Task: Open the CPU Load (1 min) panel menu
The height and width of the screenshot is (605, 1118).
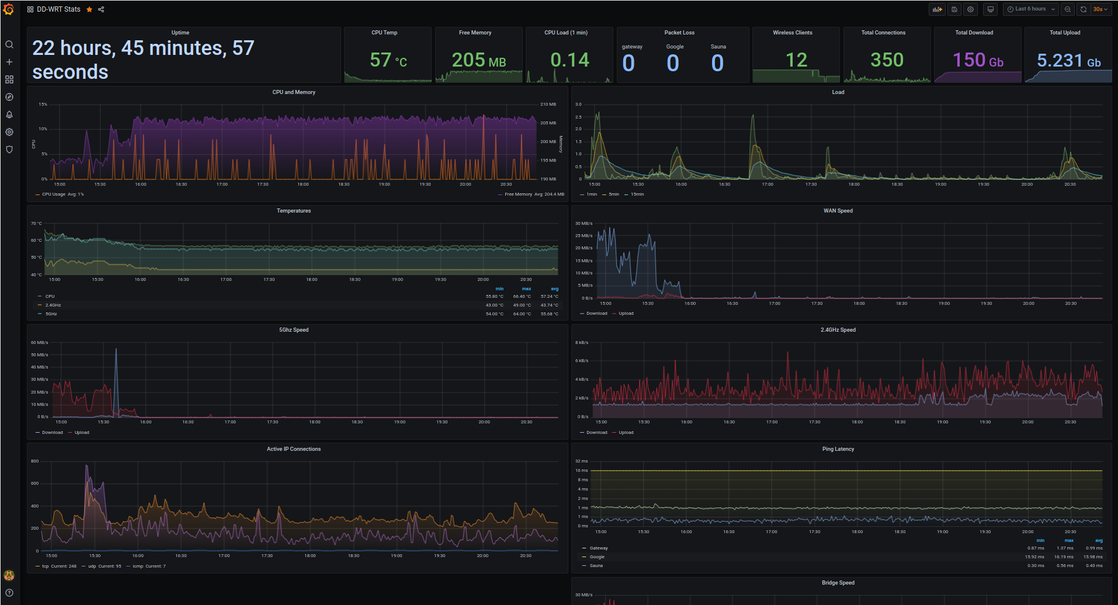Action: pyautogui.click(x=566, y=33)
